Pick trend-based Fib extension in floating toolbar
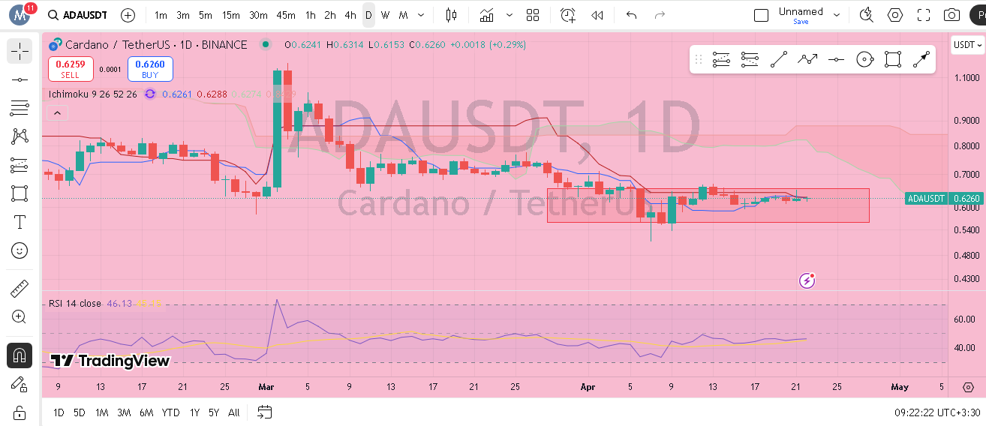 tap(749, 60)
